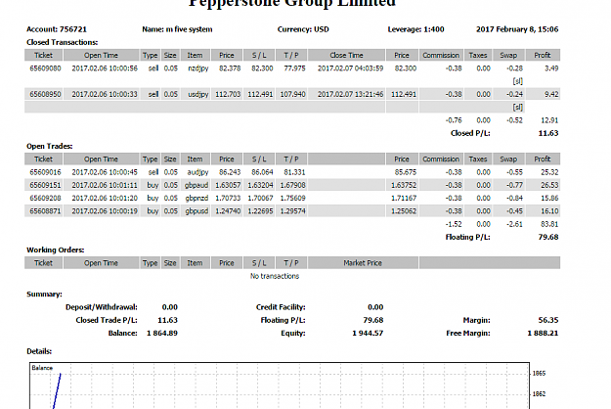
Task: Click the audjpy S/L value 86.064
Action: (262, 172)
